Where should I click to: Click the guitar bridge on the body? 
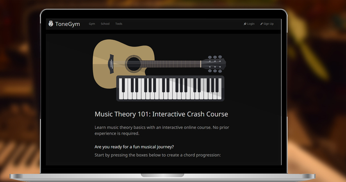[111, 64]
